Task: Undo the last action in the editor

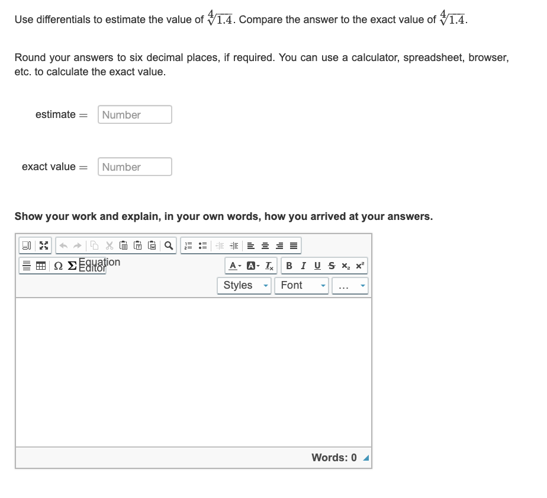Action: click(x=62, y=245)
